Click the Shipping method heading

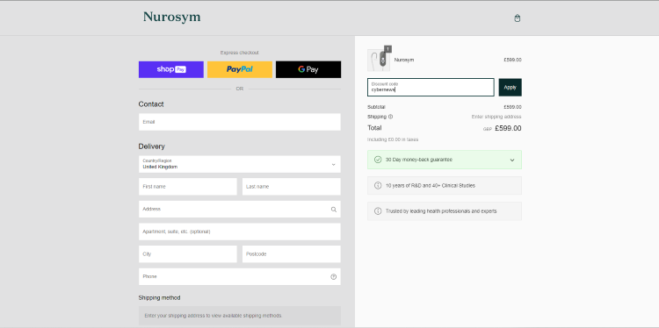(x=159, y=298)
